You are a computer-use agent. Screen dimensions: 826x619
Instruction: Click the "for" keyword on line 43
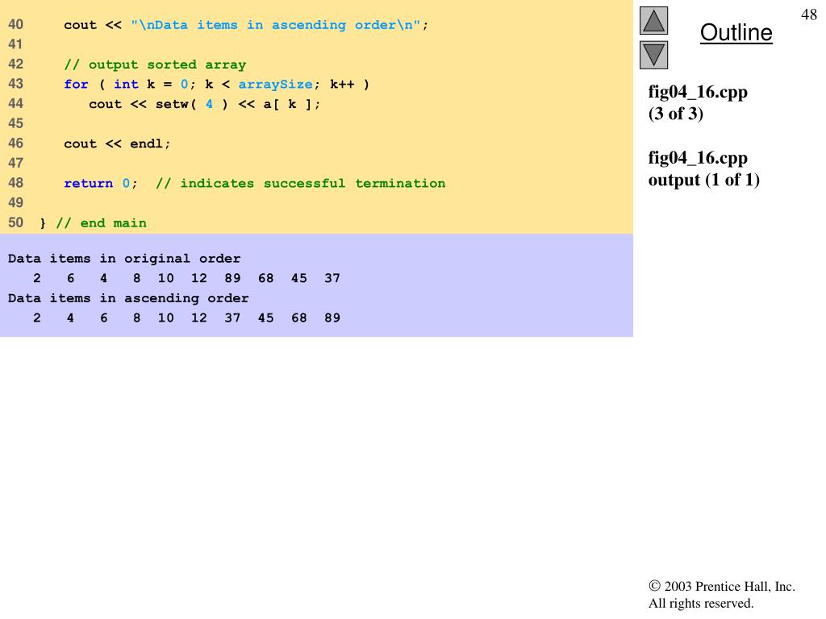tap(76, 85)
